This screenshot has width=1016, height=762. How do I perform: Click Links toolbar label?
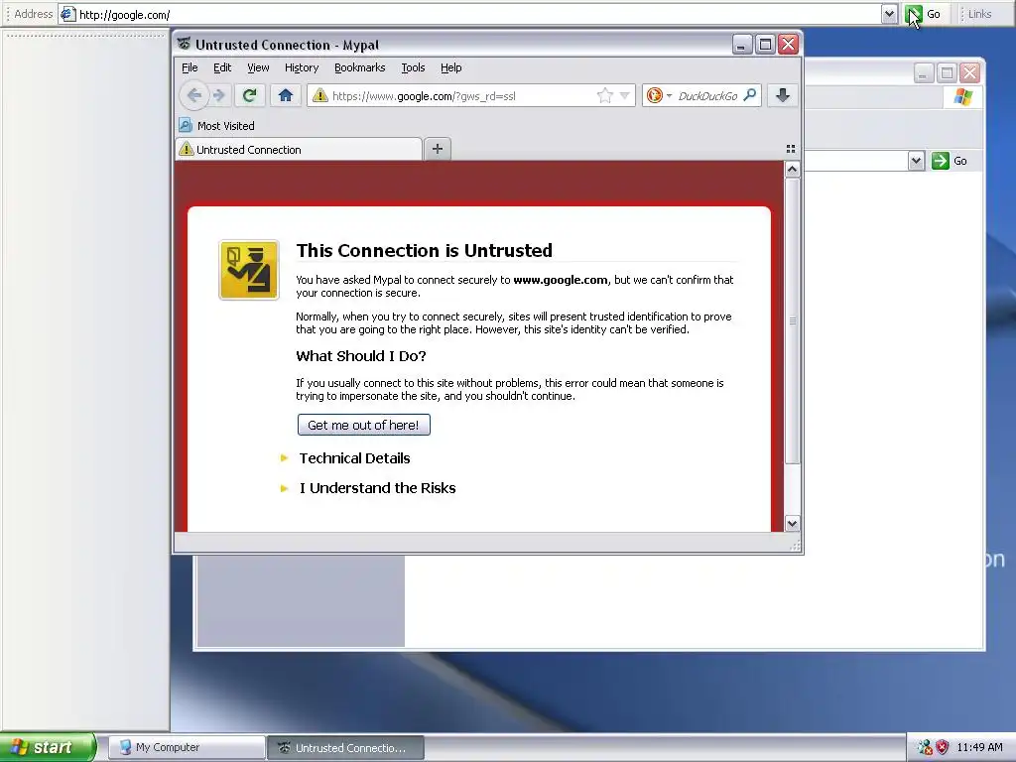click(979, 14)
